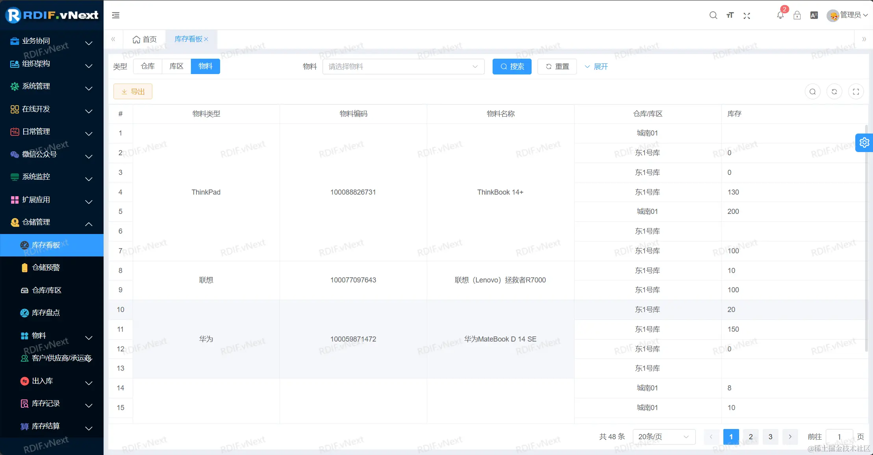Open floating settings gear on right edge
The height and width of the screenshot is (455, 873).
click(x=864, y=143)
